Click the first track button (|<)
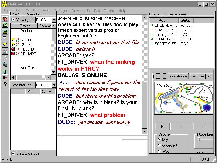 click(x=162, y=126)
